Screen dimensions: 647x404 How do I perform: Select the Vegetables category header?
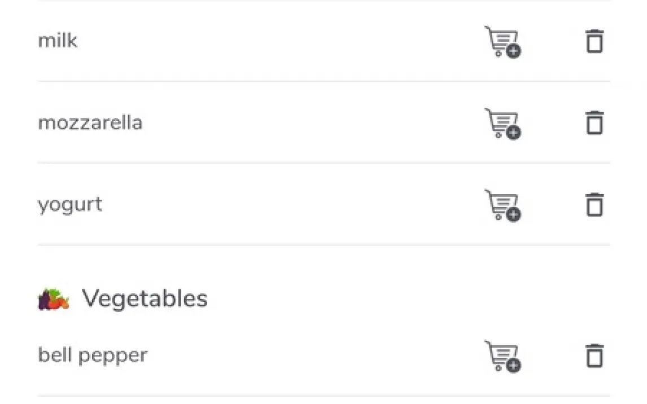tap(145, 298)
